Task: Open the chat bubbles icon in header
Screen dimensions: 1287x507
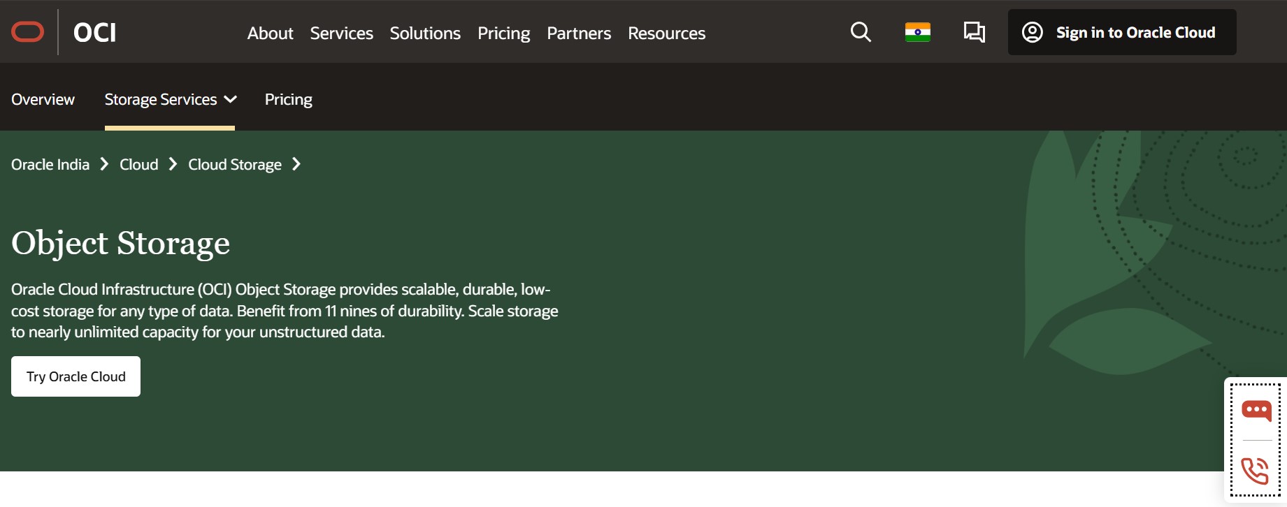Action: pyautogui.click(x=974, y=32)
